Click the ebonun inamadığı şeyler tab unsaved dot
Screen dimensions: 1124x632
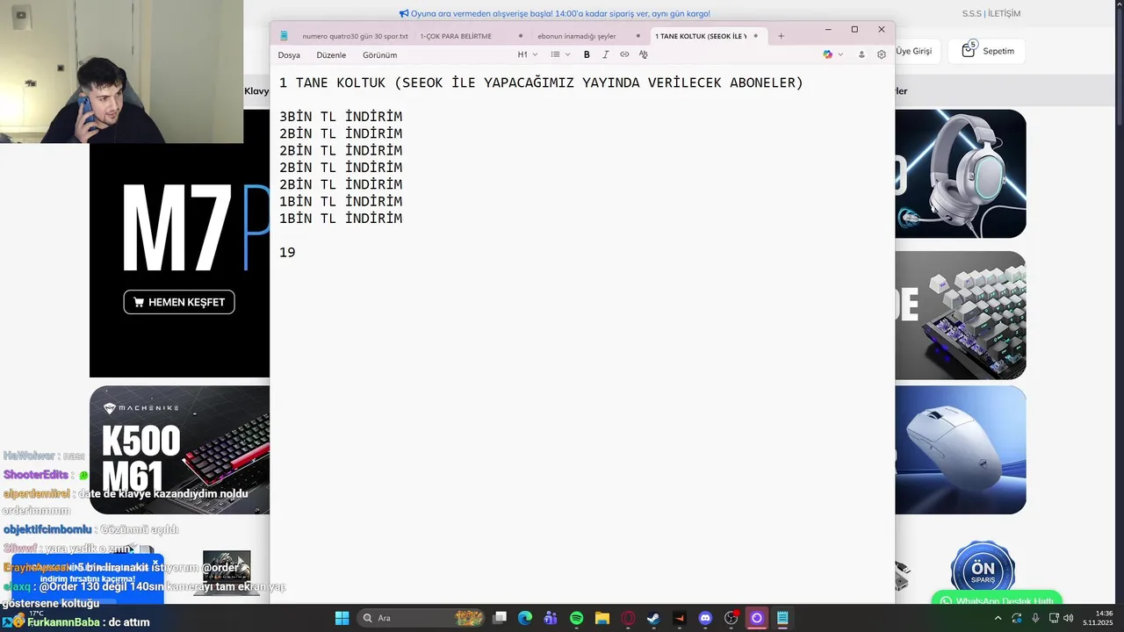click(638, 36)
